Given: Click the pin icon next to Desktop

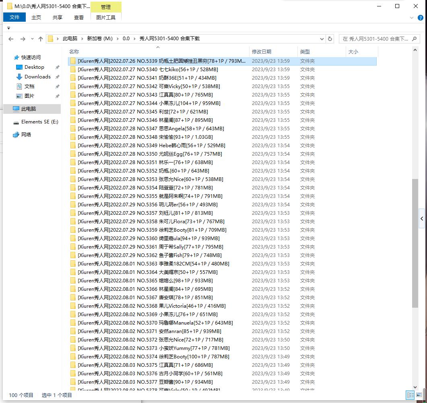Looking at the screenshot, I should tap(57, 67).
